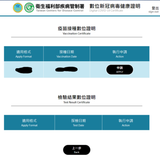Click Digital COVID-19 Certificate heading text

106,11
